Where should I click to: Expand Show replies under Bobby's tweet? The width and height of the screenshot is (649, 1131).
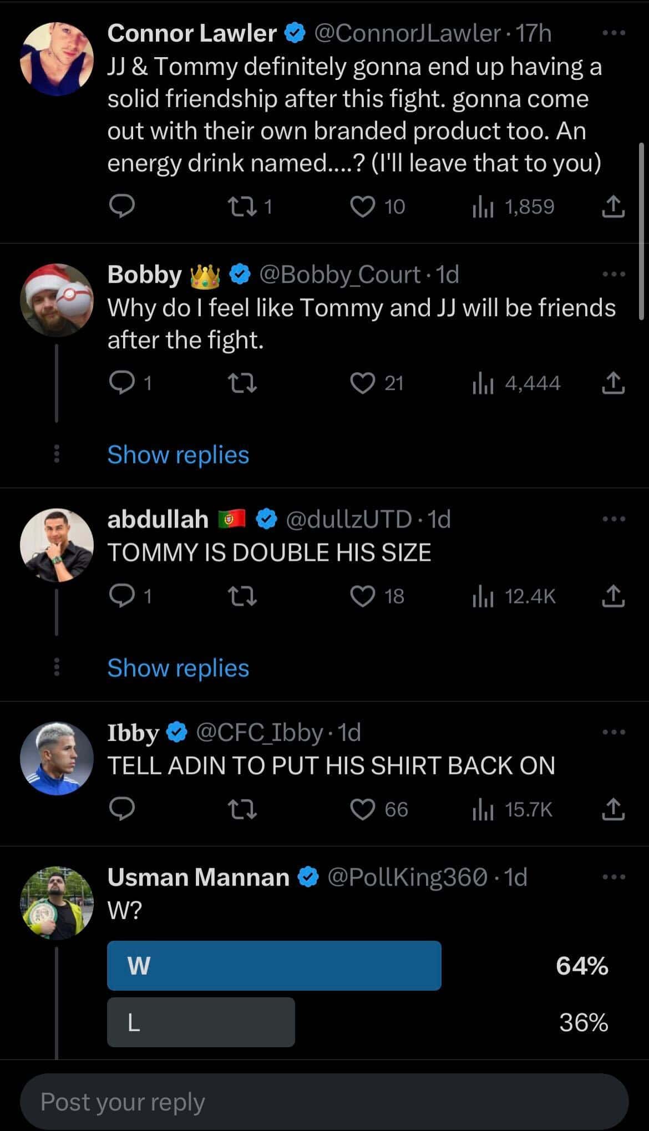[x=178, y=455]
